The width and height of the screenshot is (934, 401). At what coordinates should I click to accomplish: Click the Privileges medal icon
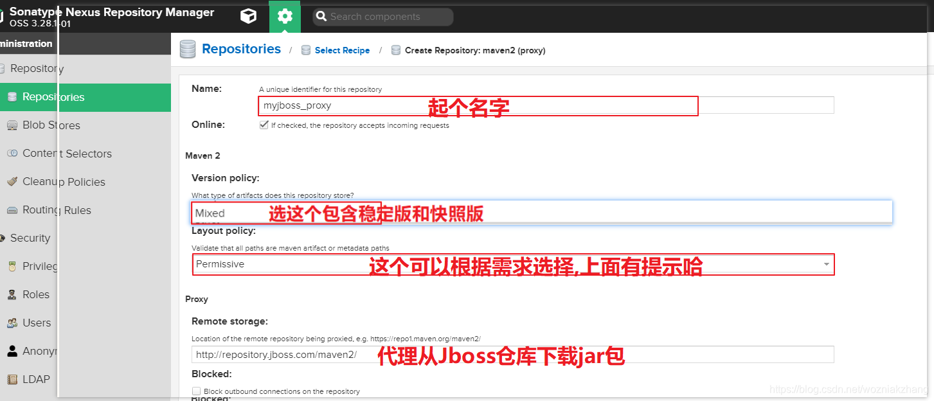pyautogui.click(x=12, y=266)
